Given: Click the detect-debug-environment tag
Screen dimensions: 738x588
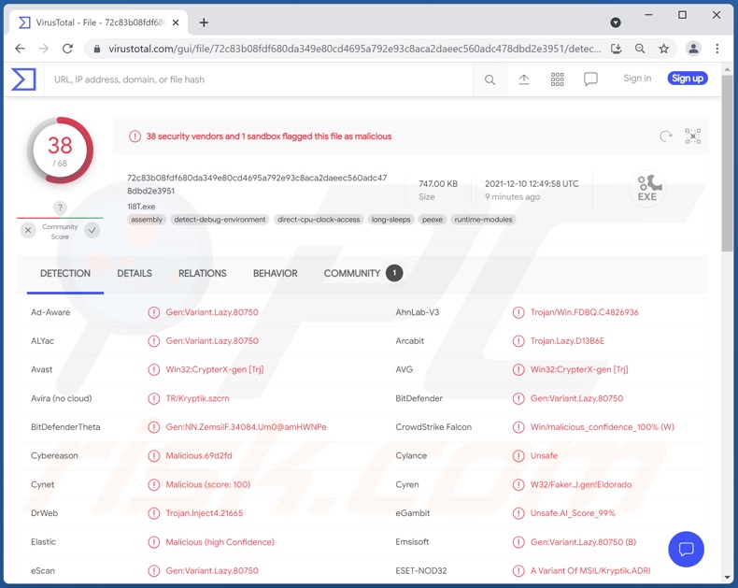Looking at the screenshot, I should click(x=220, y=220).
